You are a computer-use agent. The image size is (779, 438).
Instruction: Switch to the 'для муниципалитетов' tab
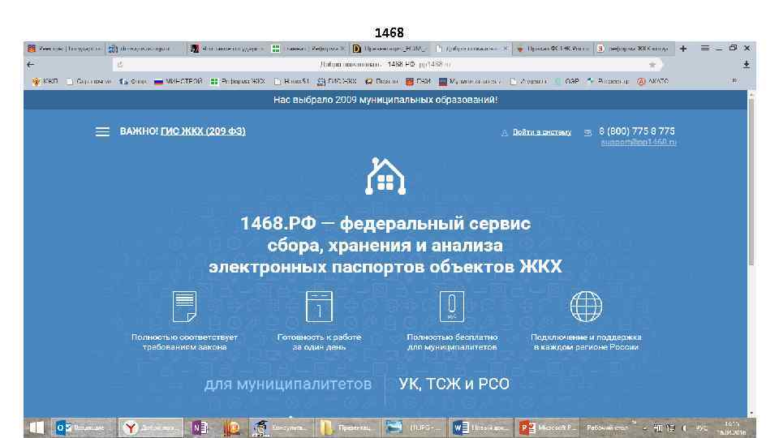tap(288, 384)
